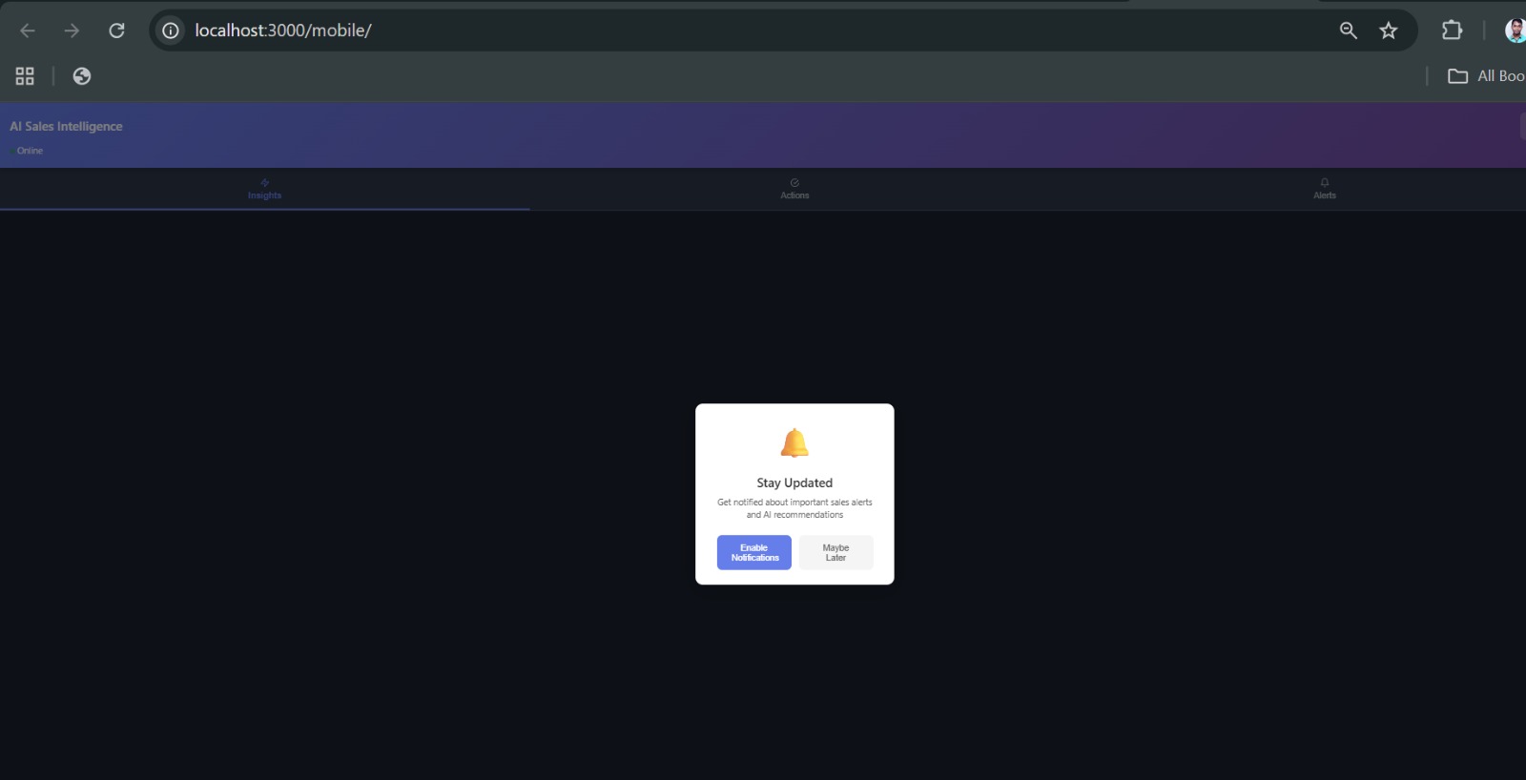Open the globe bookmark shortcut
The image size is (1526, 780).
(x=82, y=76)
